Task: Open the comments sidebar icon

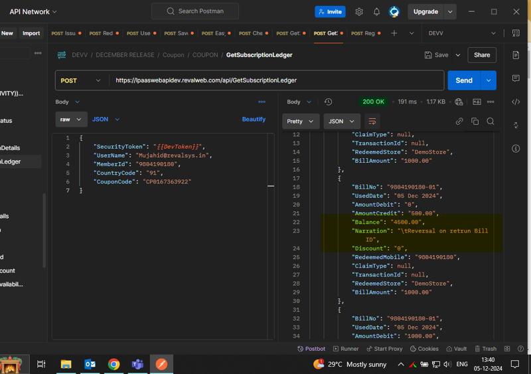Action: coord(516,78)
